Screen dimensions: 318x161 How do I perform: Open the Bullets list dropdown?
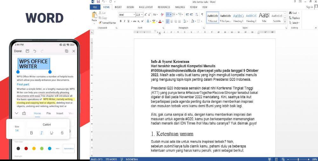click(170, 15)
